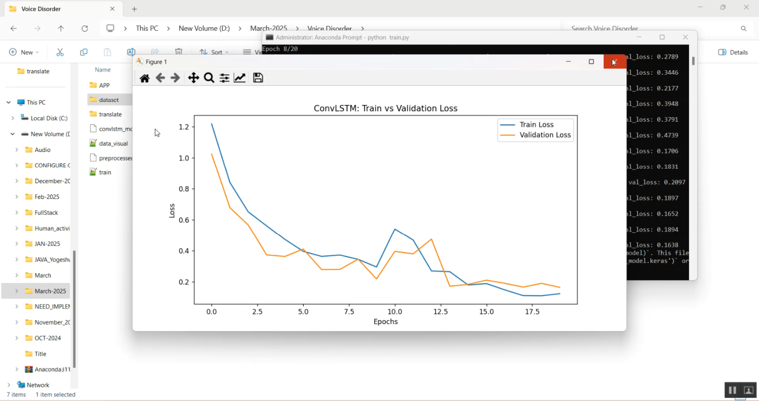
Task: Select the convlstm model file
Action: pyautogui.click(x=110, y=129)
